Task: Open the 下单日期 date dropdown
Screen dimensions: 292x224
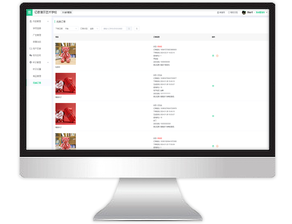Action: [71, 28]
